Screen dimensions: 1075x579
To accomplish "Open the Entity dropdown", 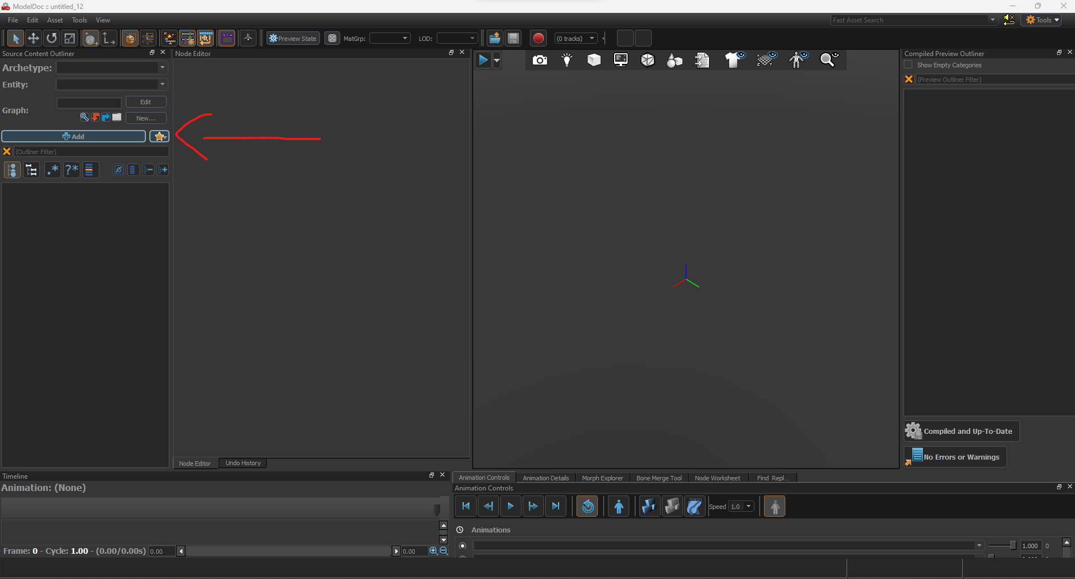I will tap(112, 84).
